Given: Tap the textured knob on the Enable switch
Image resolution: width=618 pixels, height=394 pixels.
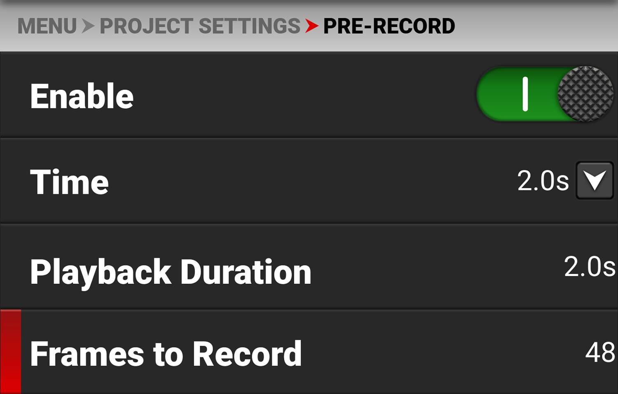Looking at the screenshot, I should coord(585,94).
